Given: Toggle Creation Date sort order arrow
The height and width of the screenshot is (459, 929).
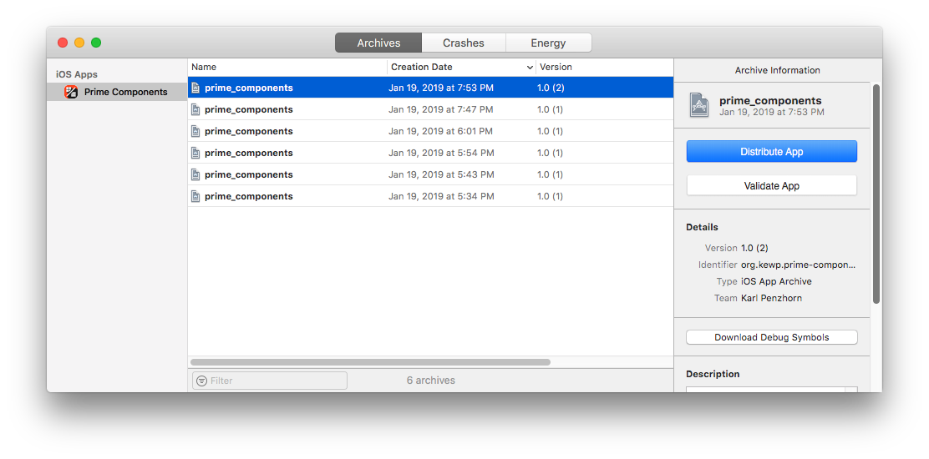Looking at the screenshot, I should tap(530, 67).
